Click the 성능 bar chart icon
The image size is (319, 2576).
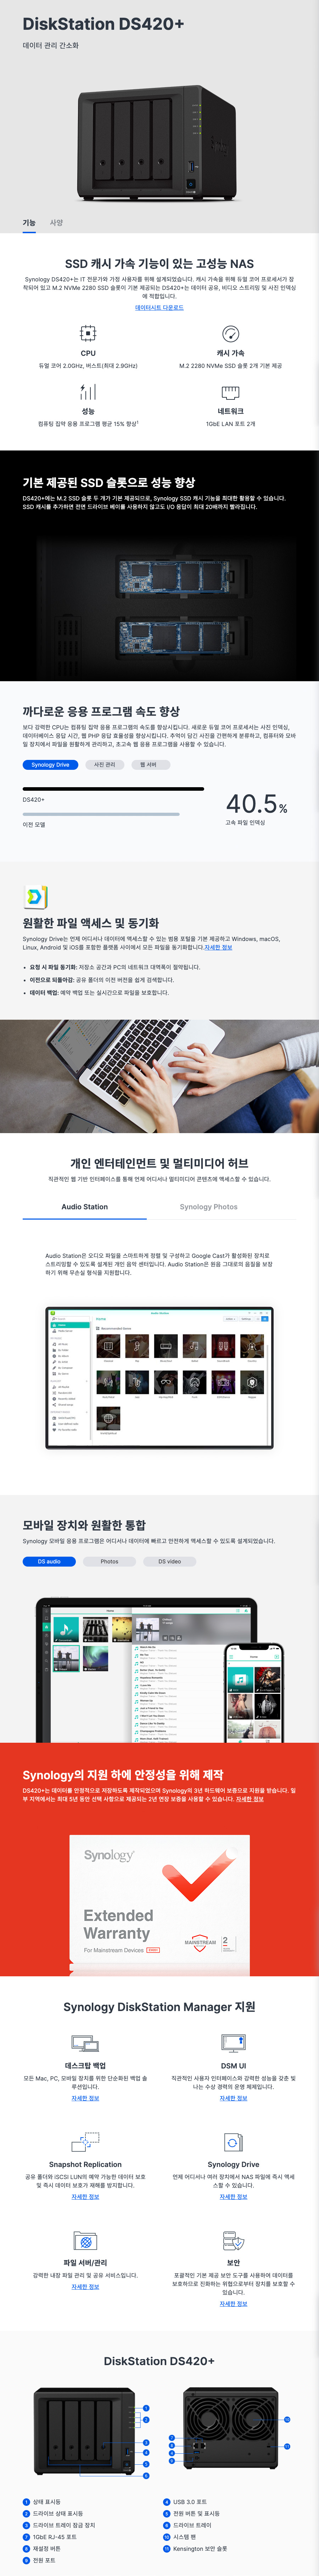[x=88, y=392]
